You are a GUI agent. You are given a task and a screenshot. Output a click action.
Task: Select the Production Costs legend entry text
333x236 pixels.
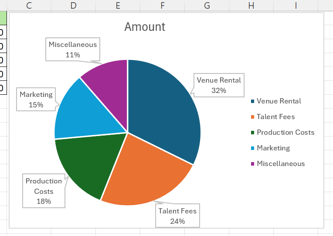tap(285, 133)
